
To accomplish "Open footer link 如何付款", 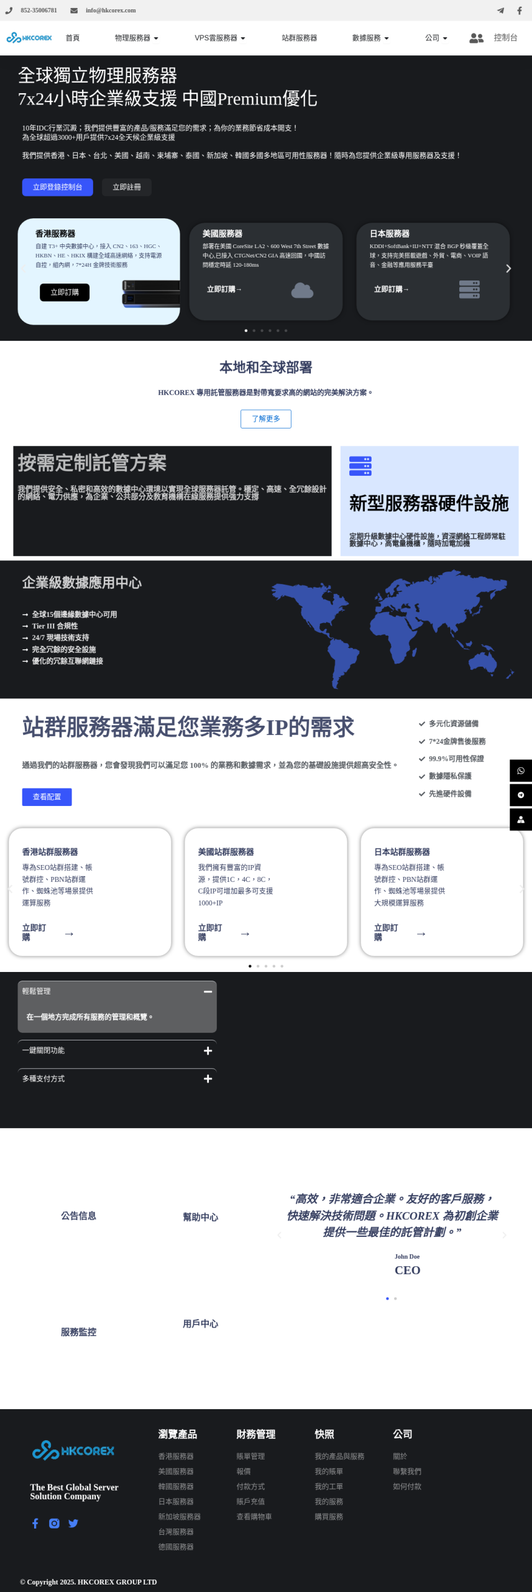I will pyautogui.click(x=407, y=1486).
